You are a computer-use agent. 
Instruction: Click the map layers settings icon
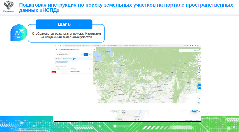(x=199, y=55)
